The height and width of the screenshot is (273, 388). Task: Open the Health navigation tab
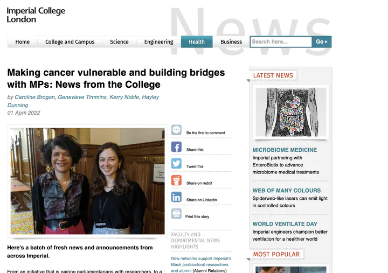point(197,42)
